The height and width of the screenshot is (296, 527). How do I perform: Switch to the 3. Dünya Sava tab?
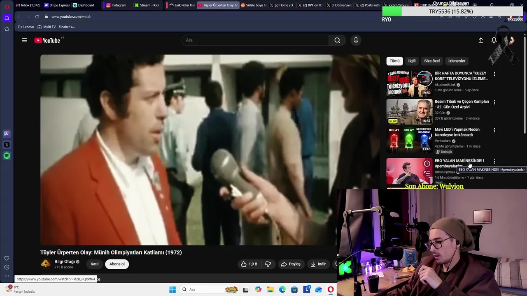pyautogui.click(x=338, y=5)
